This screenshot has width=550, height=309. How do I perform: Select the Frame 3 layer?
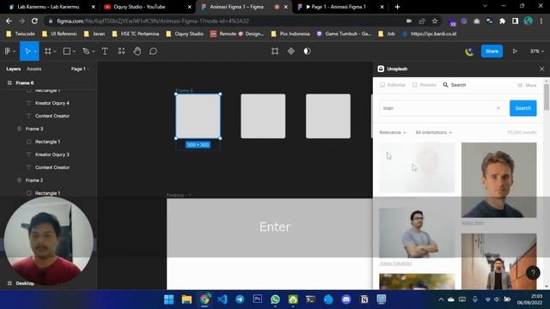[x=34, y=129]
